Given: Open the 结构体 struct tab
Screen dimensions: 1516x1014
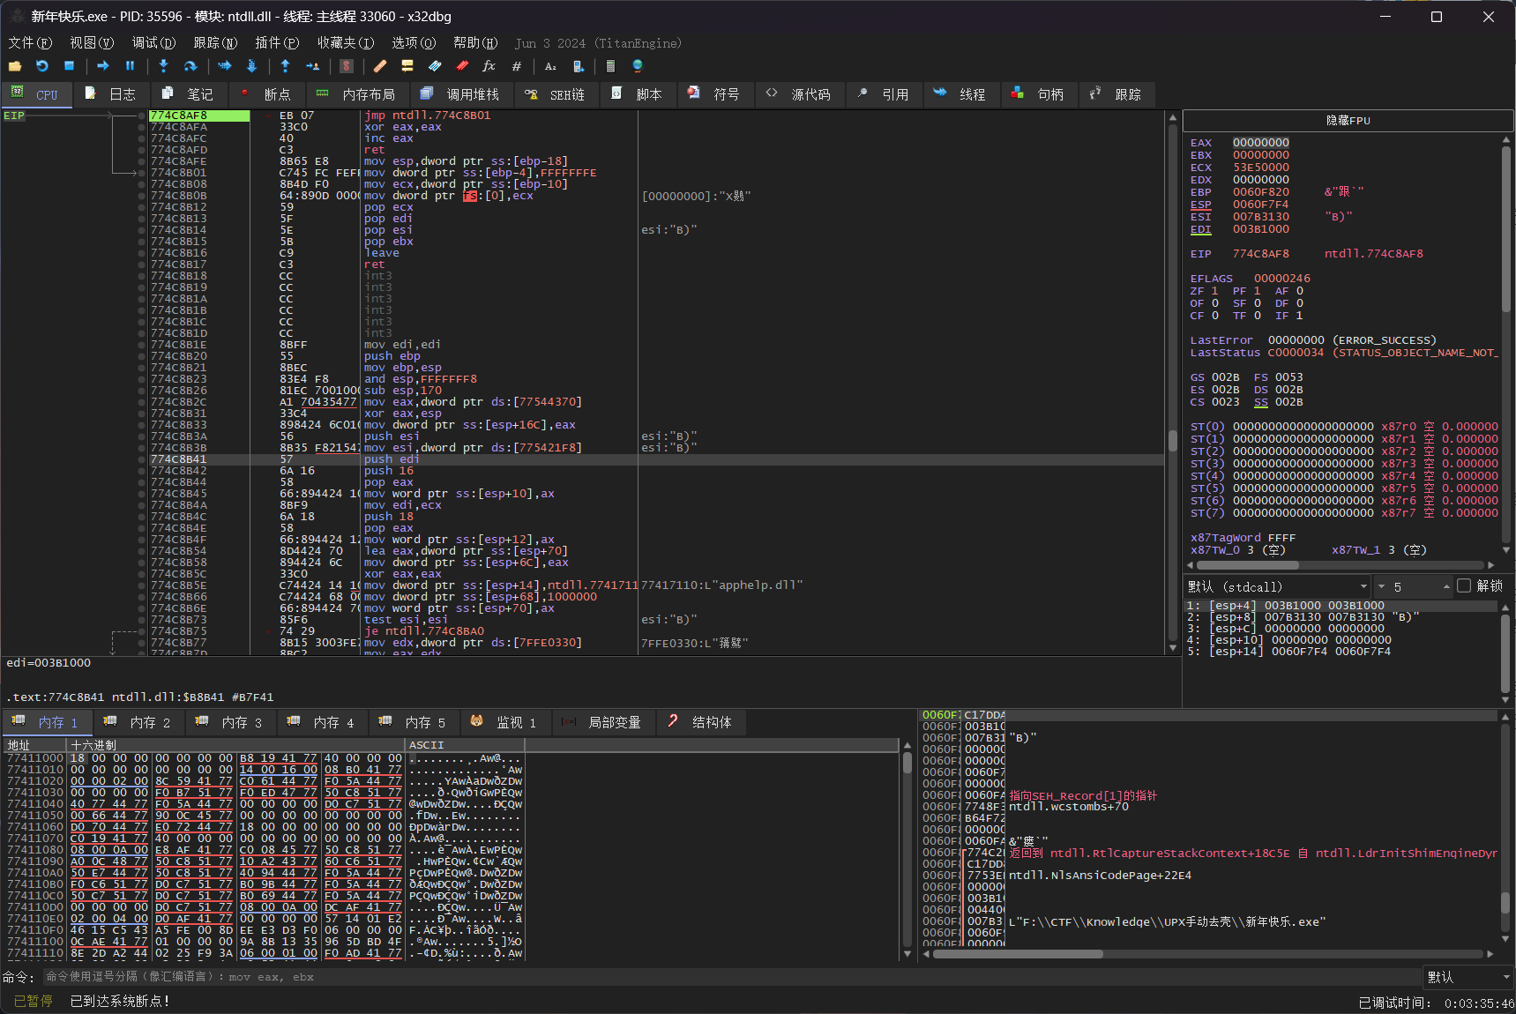Looking at the screenshot, I should 702,722.
